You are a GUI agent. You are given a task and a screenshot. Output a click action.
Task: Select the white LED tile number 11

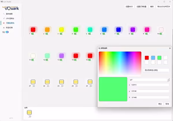pos(33,56)
